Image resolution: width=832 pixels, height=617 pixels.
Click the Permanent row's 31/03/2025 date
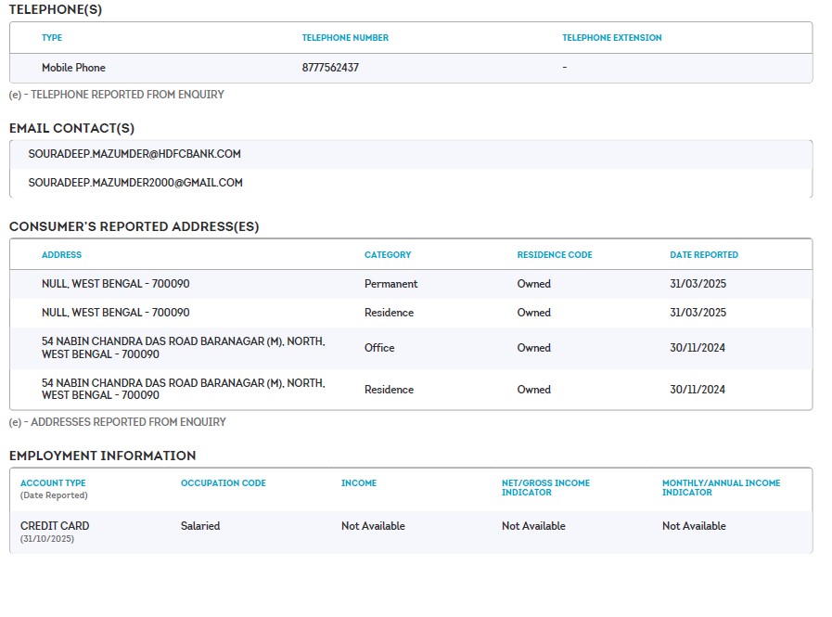click(698, 284)
